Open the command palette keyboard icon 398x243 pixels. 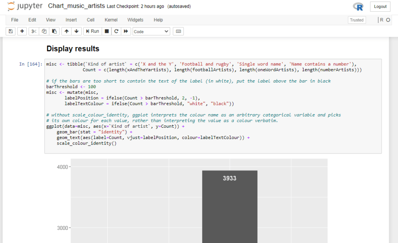pos(178,31)
